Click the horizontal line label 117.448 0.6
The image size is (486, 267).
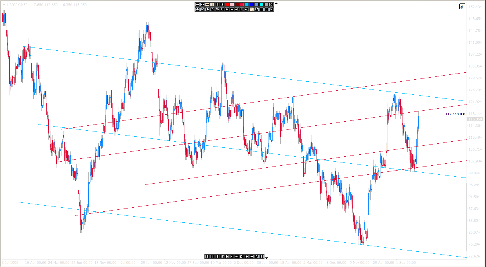(455, 114)
